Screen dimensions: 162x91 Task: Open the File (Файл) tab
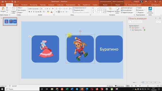3,5
